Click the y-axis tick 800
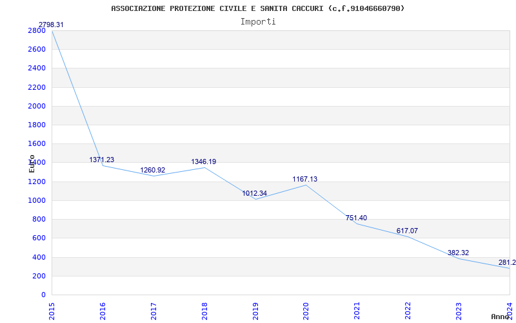 tap(39, 219)
